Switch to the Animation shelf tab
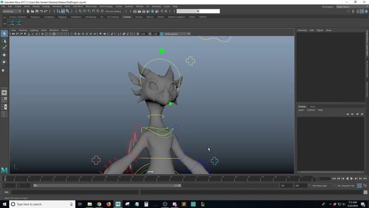369x208 pixels. 76,17
